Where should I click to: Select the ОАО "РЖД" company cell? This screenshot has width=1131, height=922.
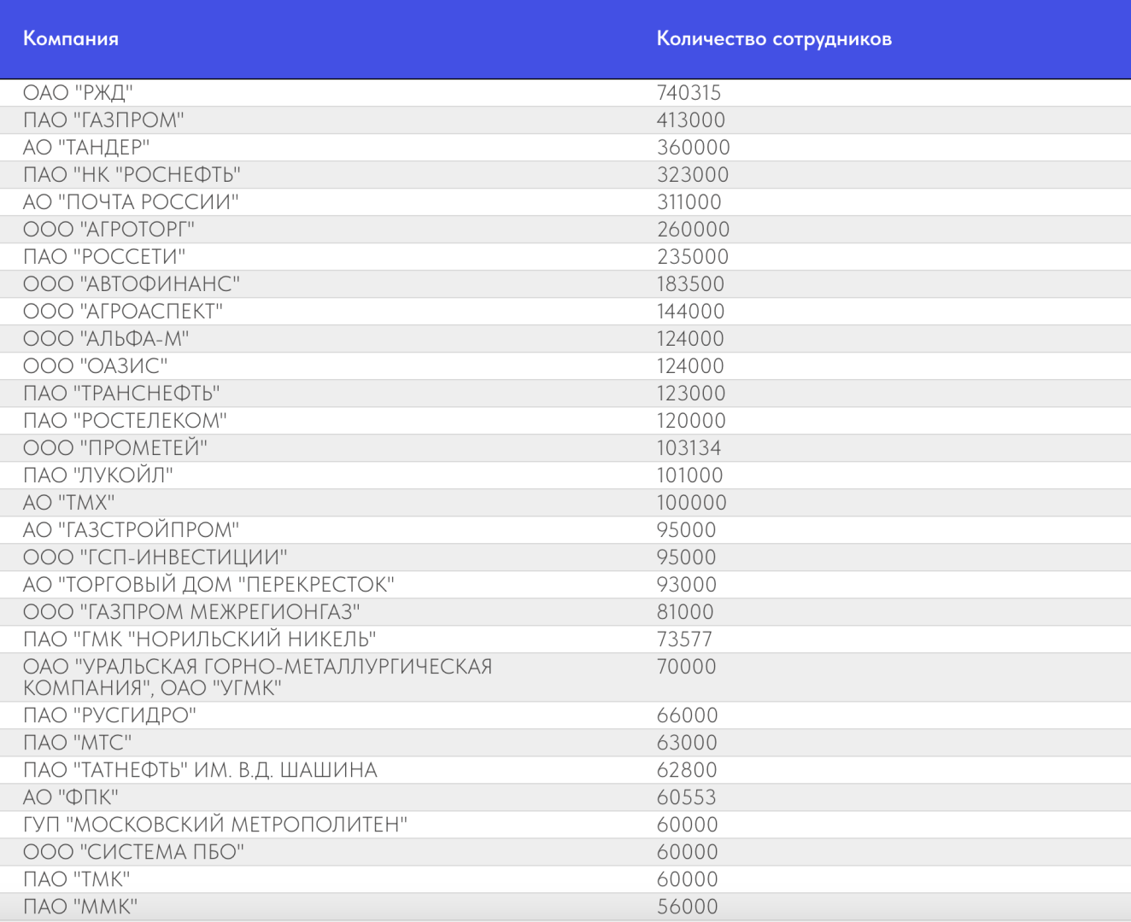pyautogui.click(x=78, y=92)
